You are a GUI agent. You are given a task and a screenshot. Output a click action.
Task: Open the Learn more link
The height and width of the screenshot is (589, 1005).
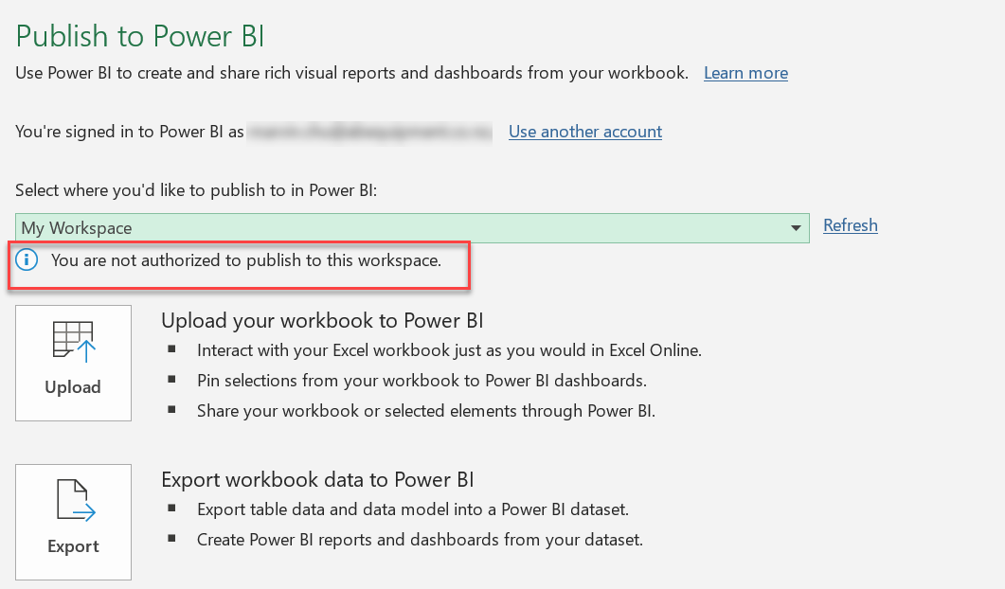pos(745,73)
